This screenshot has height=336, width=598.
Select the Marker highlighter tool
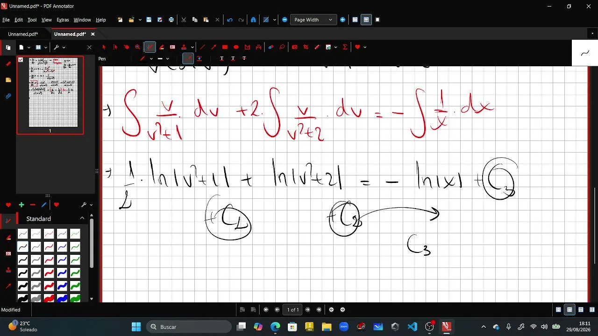click(x=161, y=47)
